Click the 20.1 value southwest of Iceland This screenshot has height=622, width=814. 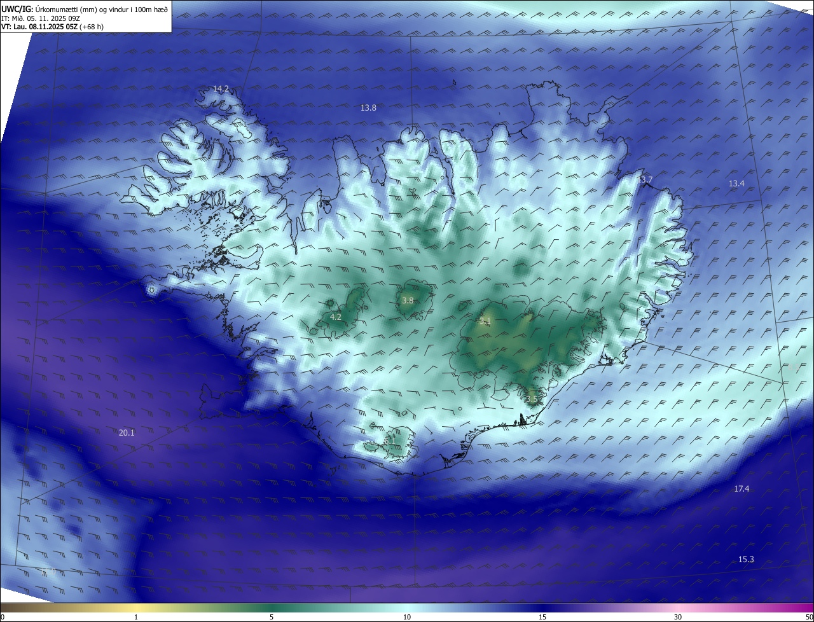pos(127,432)
